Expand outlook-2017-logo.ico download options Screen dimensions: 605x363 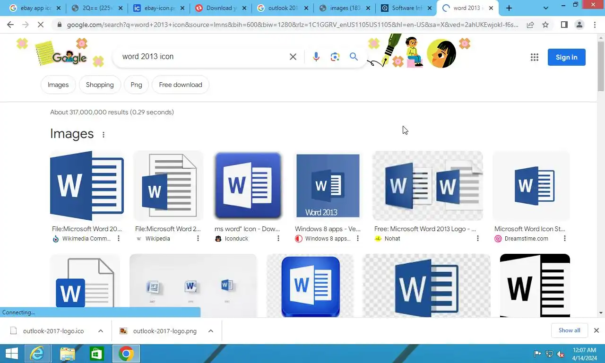coord(101,331)
